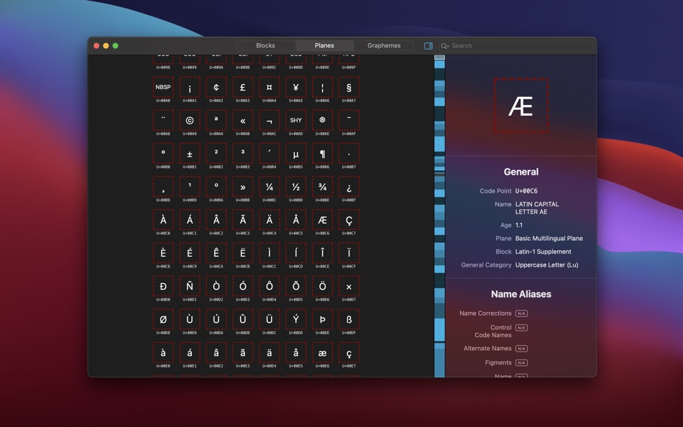The width and height of the screenshot is (683, 427).
Task: Select the inverted exclamation mark ¡
Action: coord(190,87)
